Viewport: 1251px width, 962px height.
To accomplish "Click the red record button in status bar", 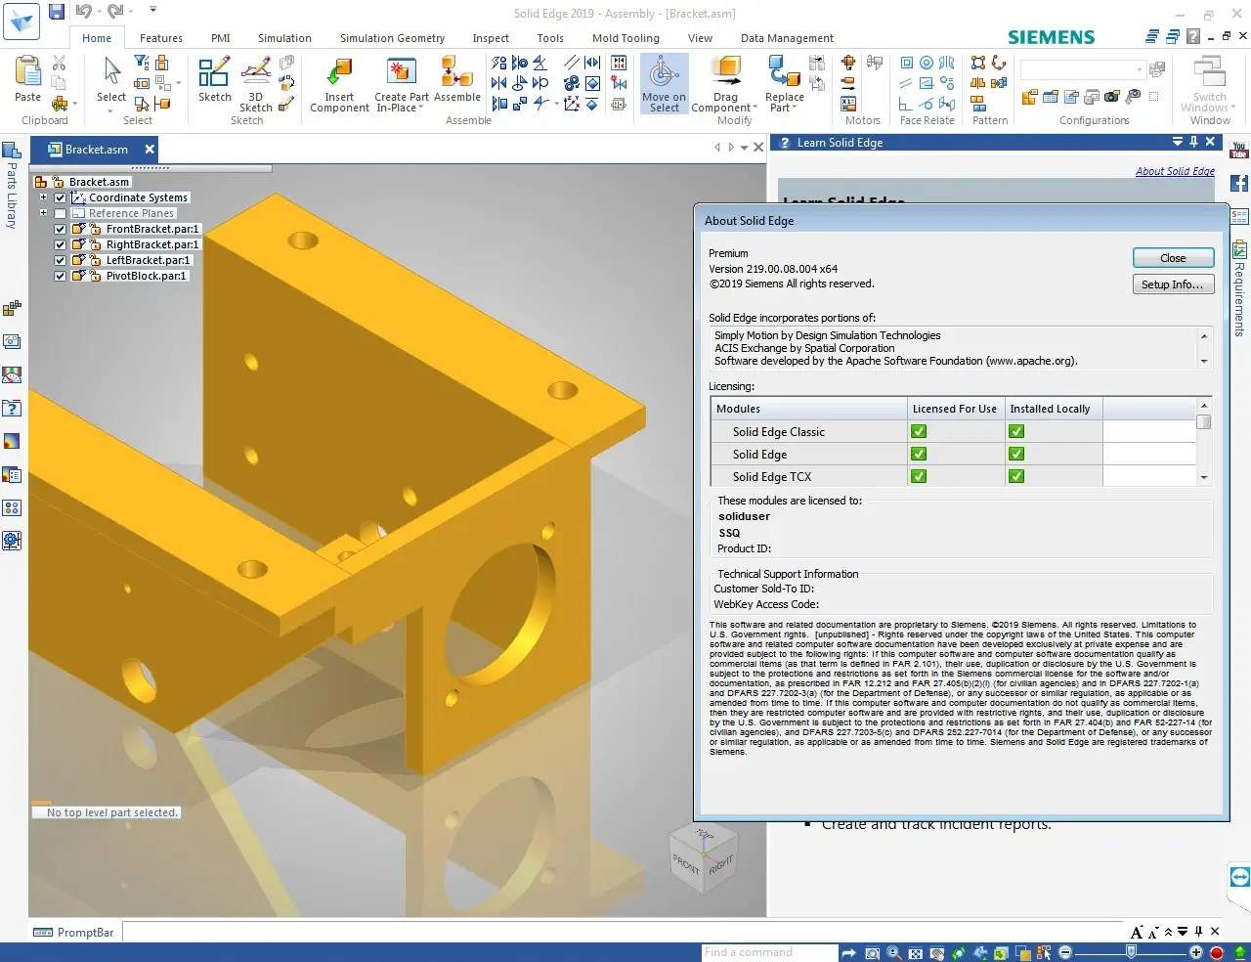I will click(x=1217, y=952).
